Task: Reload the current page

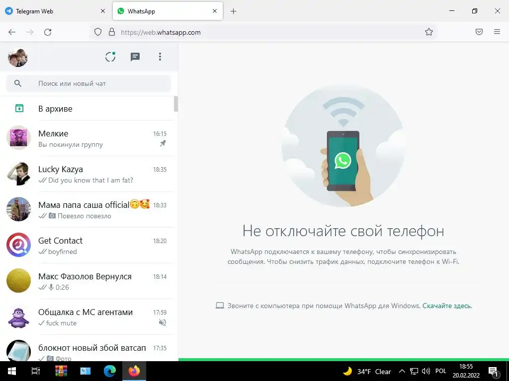Action: tap(48, 32)
